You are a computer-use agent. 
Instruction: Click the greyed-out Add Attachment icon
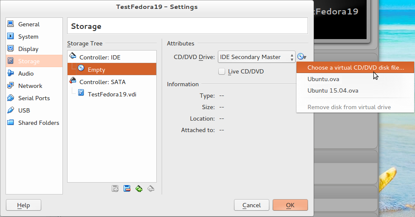click(115, 189)
